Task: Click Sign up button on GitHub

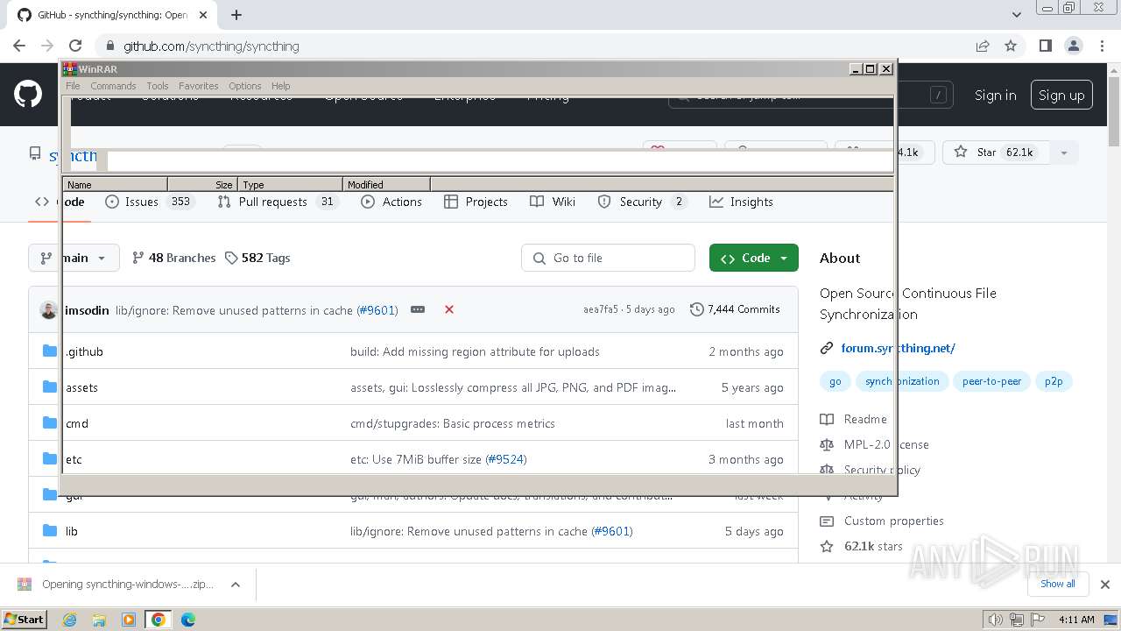Action: coord(1061,95)
